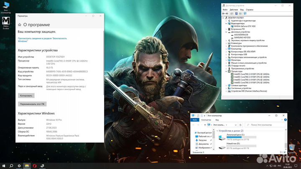The width and height of the screenshot is (301, 169).
Task: Open 'Файл' menu in Device Manager
Action: click(x=225, y=10)
